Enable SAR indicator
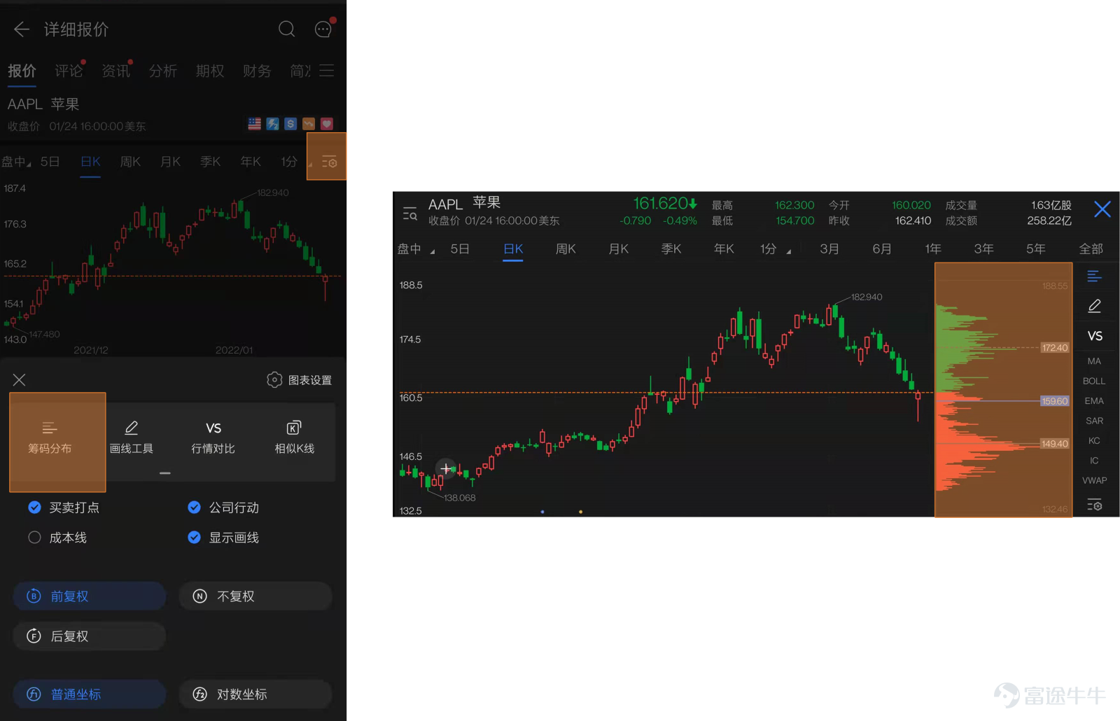Image resolution: width=1120 pixels, height=721 pixels. 1094,421
